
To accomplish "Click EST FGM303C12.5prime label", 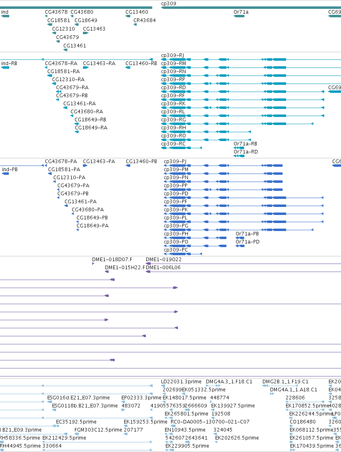I will pyautogui.click(x=98, y=430).
